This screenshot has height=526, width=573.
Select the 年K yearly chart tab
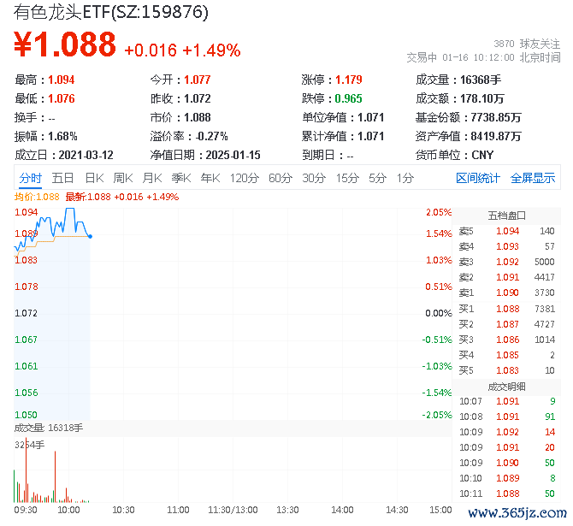[210, 179]
